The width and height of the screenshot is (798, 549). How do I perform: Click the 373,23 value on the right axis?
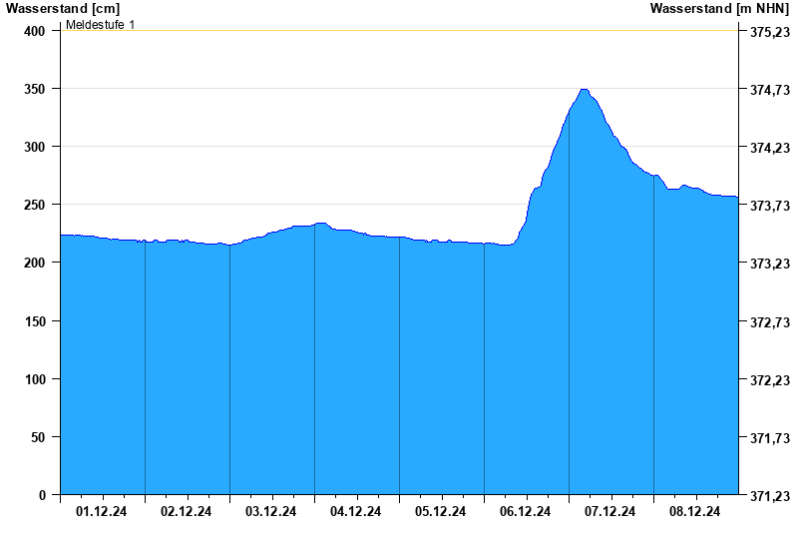point(770,264)
